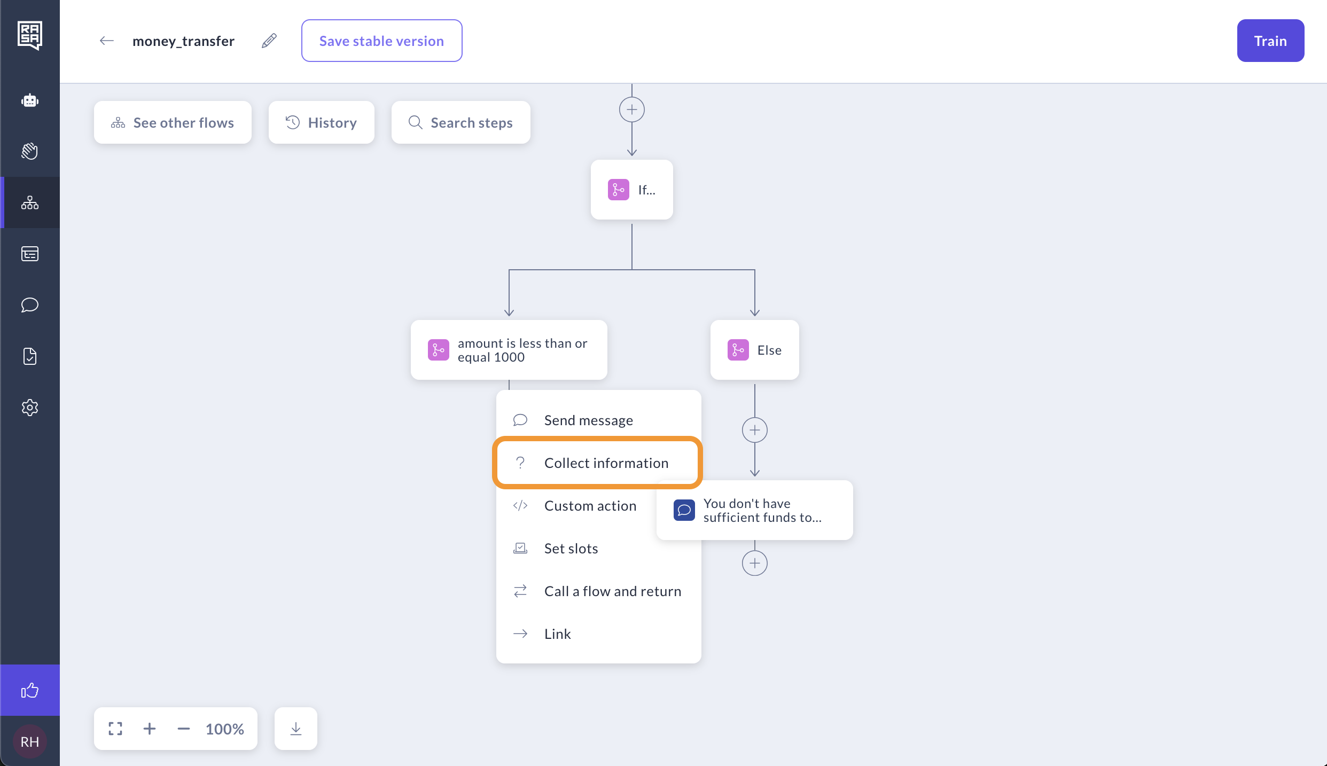The height and width of the screenshot is (766, 1327).
Task: Zoom out the canvas with minus
Action: 183,729
